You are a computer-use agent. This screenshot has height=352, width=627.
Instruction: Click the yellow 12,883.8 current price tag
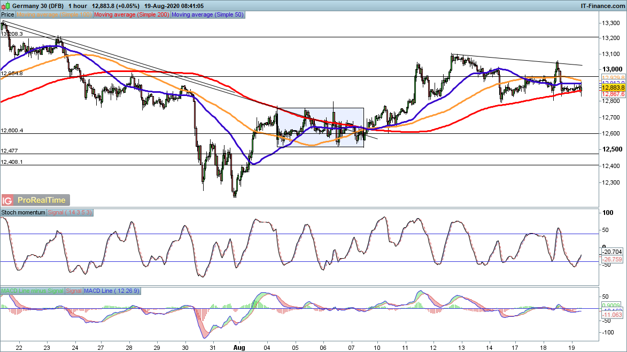[613, 87]
